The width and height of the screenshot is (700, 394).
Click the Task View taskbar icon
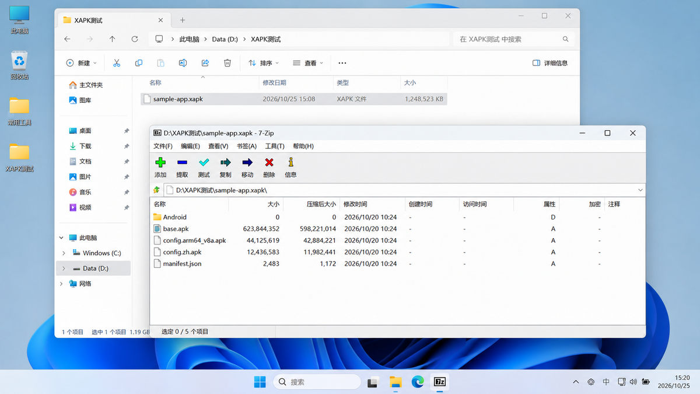point(373,382)
